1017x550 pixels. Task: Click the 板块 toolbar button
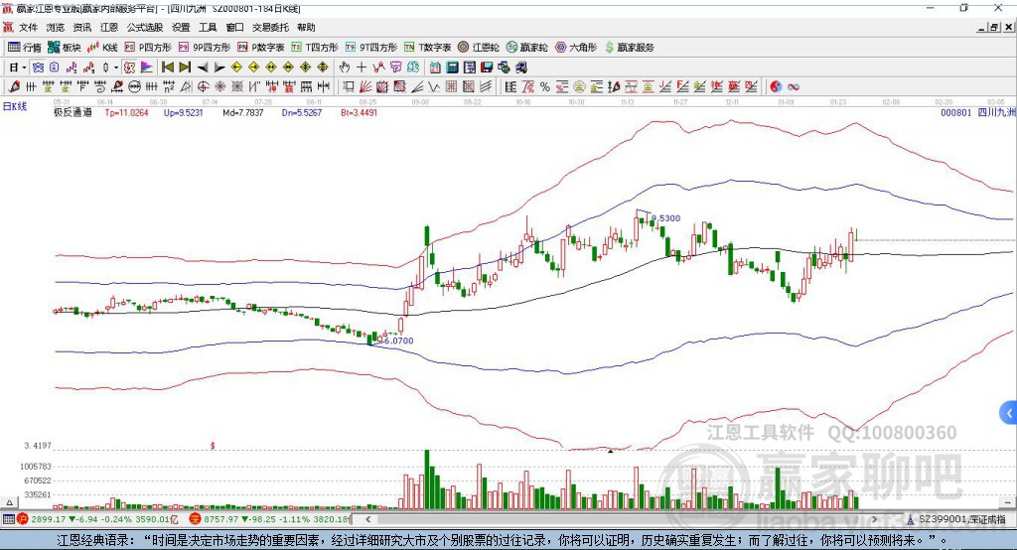[x=65, y=48]
